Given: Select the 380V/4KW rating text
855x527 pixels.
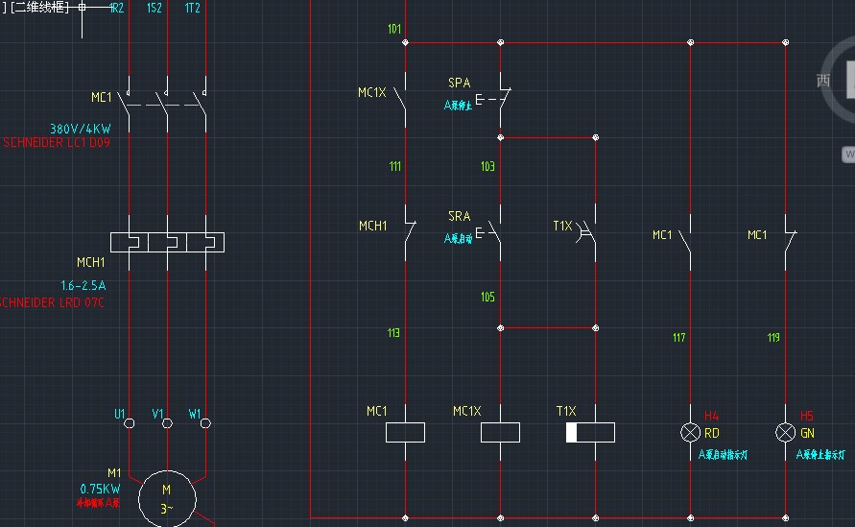Looking at the screenshot, I should tap(81, 128).
